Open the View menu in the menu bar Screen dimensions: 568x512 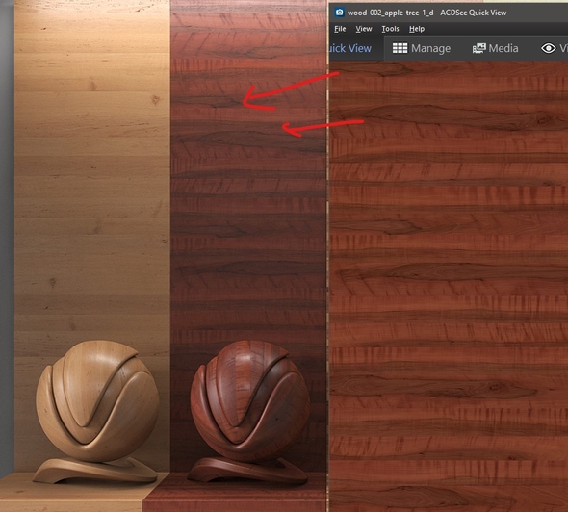click(x=364, y=29)
